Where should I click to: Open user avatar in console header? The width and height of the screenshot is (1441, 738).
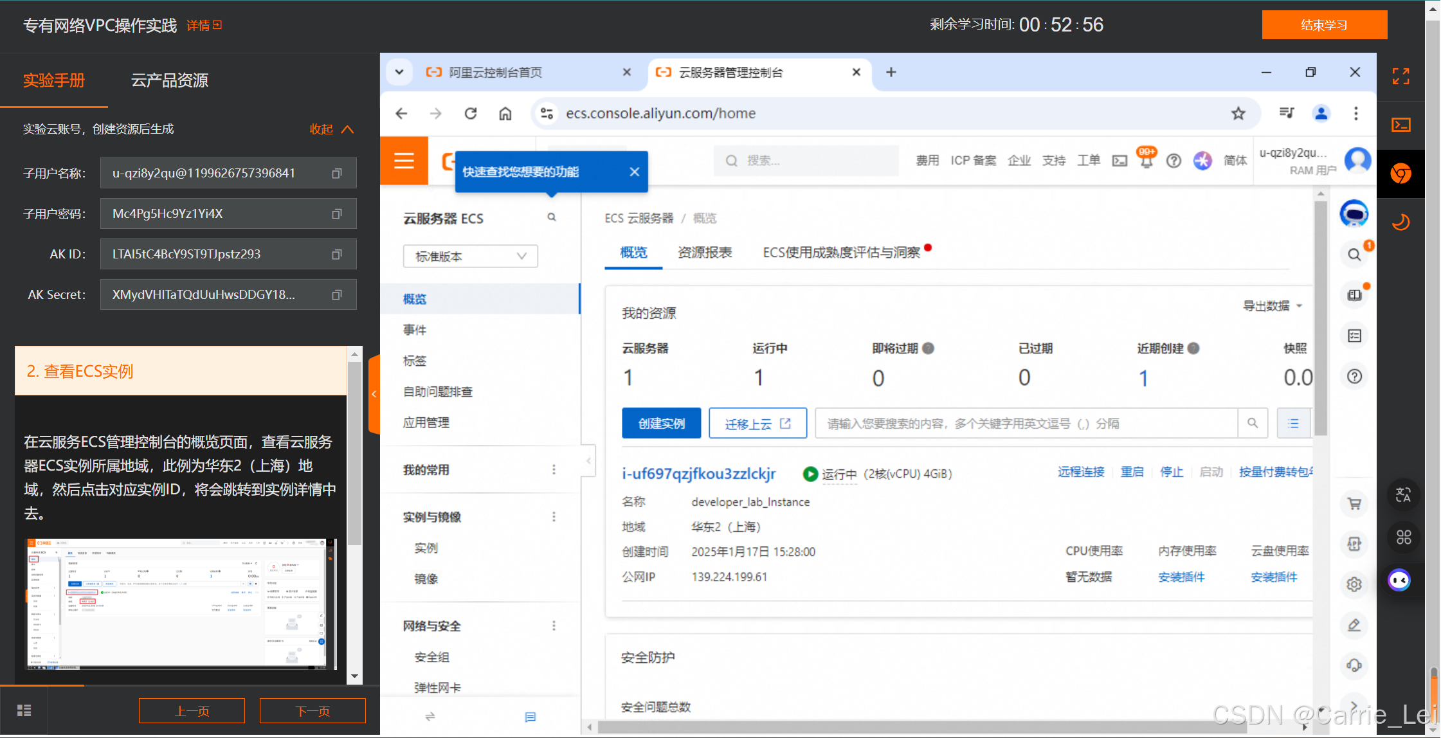click(x=1357, y=161)
